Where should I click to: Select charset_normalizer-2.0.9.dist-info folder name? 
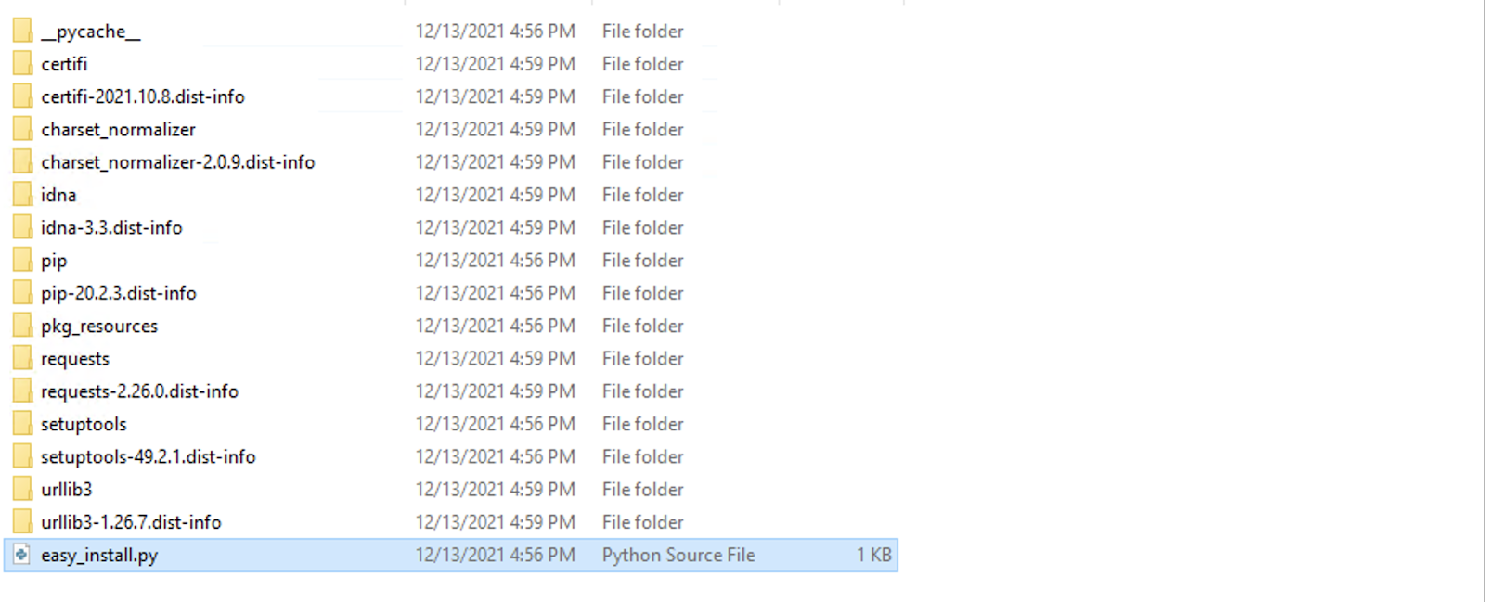[x=178, y=162]
